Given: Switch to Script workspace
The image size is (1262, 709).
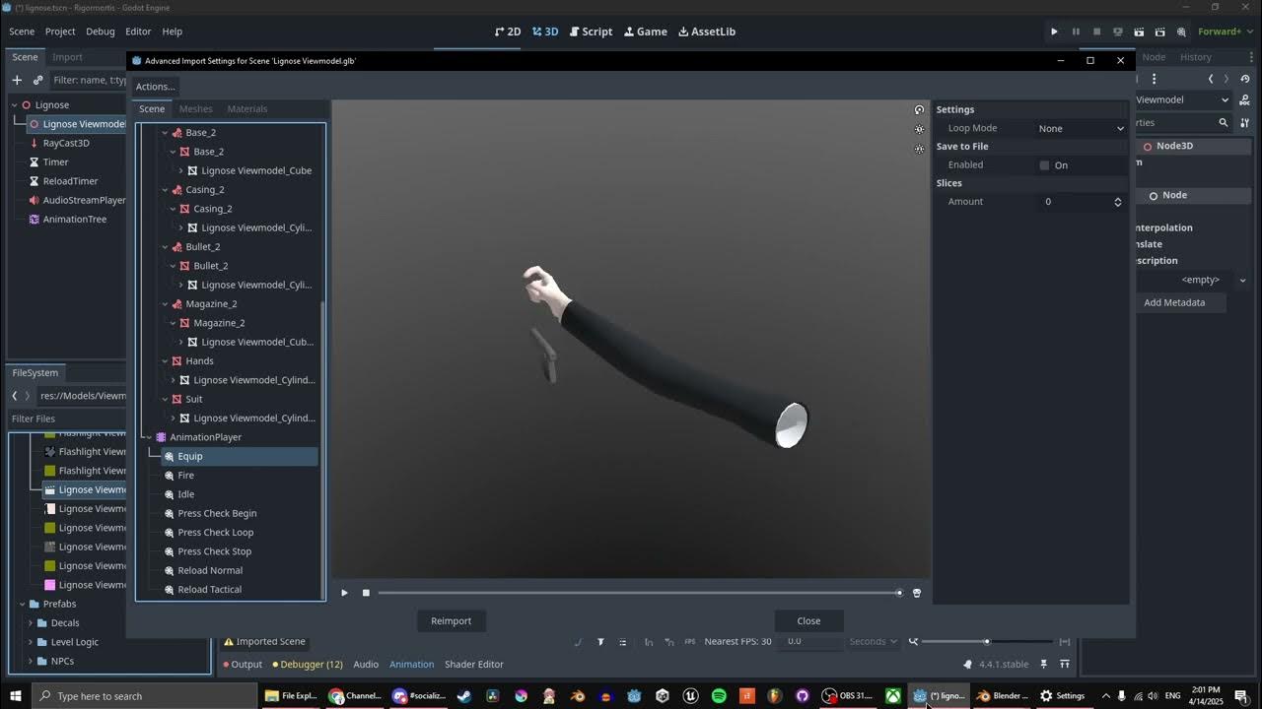Looking at the screenshot, I should tap(590, 32).
